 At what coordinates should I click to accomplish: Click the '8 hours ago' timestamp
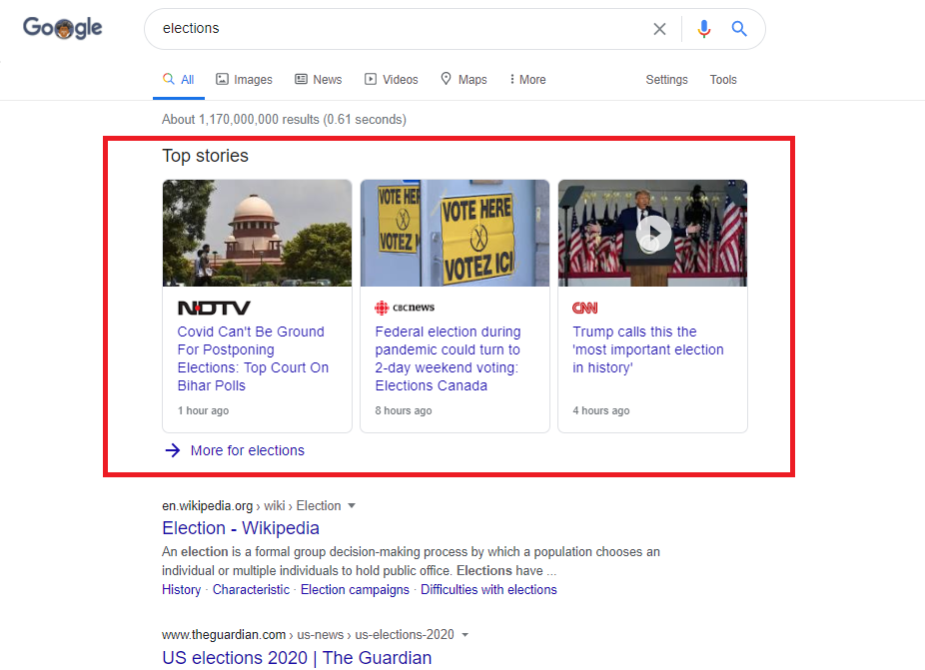[404, 410]
